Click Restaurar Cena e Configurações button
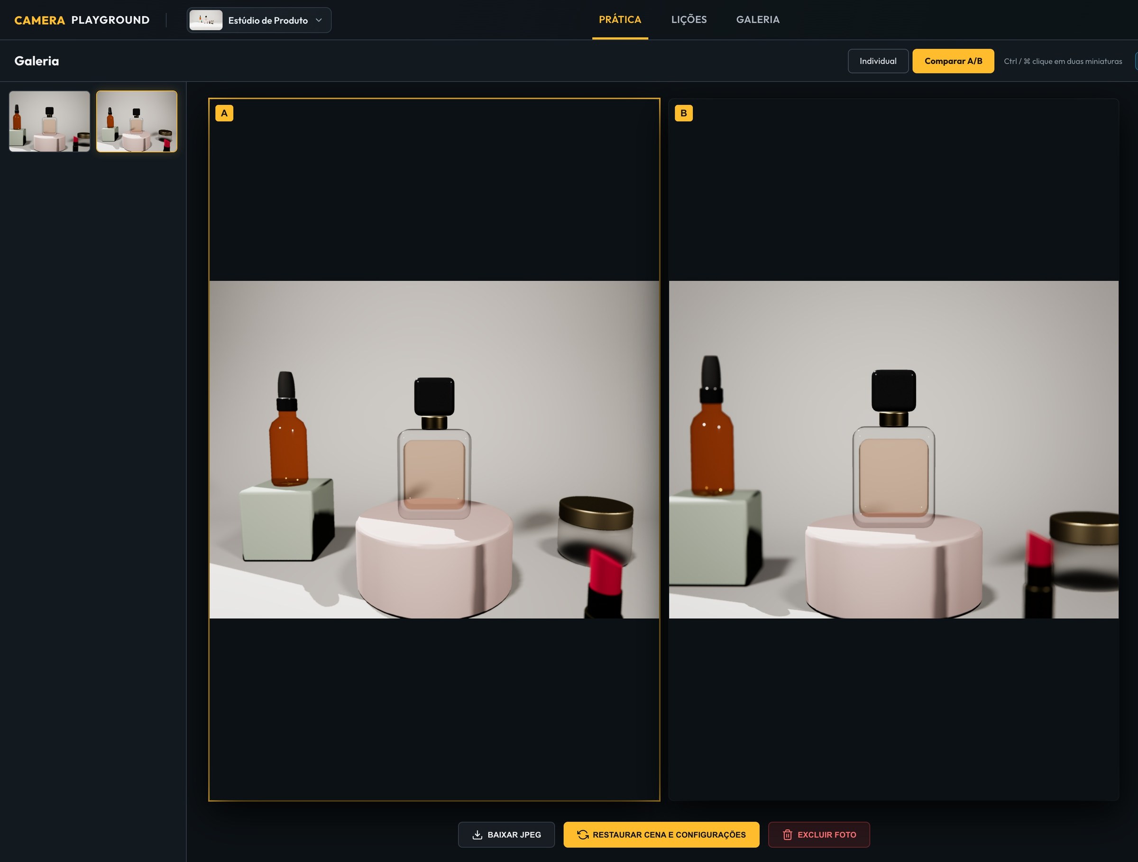Screen dimensions: 1138x862 pos(661,834)
